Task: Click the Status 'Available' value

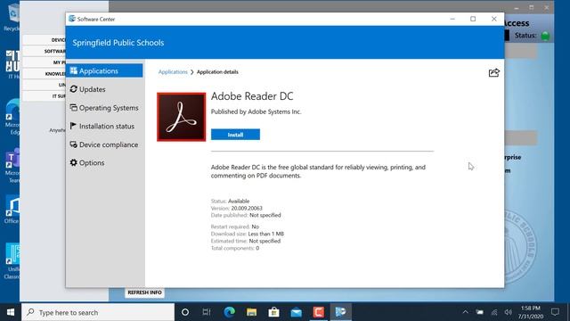Action: click(239, 201)
